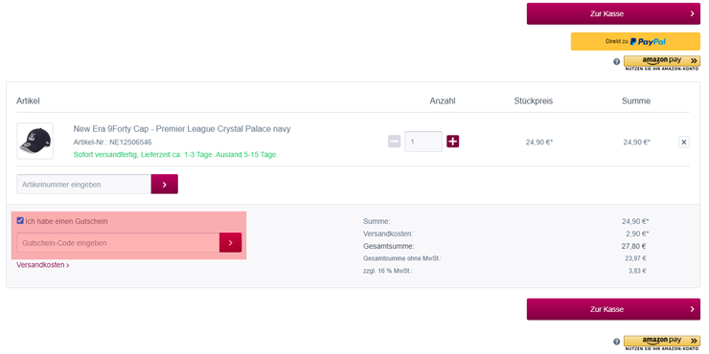The height and width of the screenshot is (354, 709).
Task: Click the minus quantity icon
Action: [x=395, y=142]
